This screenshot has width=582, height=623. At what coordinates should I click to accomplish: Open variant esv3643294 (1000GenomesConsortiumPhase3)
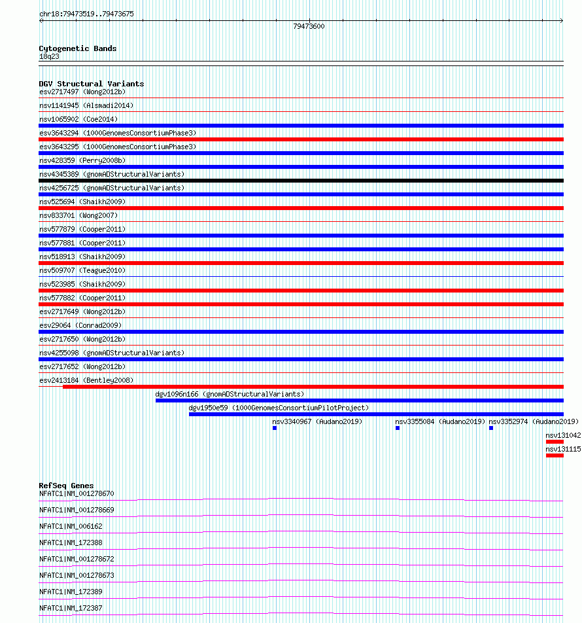[118, 133]
